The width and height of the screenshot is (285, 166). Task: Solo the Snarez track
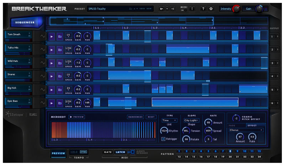(29, 73)
